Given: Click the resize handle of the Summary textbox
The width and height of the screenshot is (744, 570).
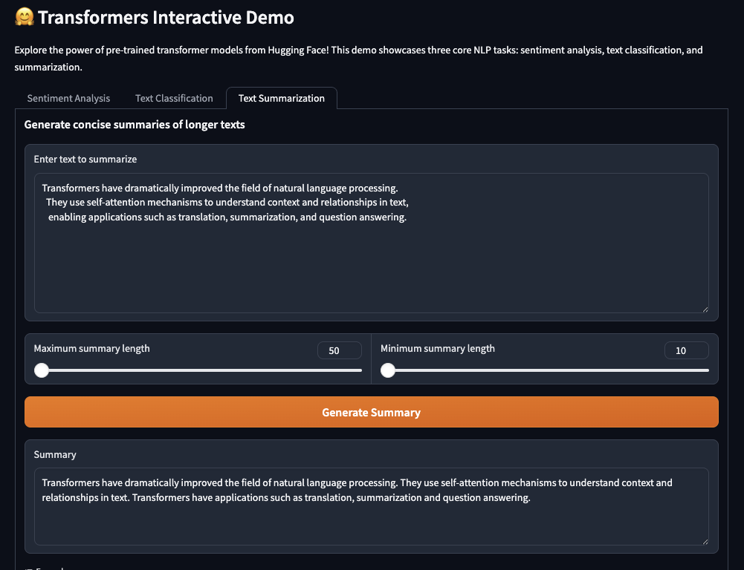Looking at the screenshot, I should [x=705, y=542].
